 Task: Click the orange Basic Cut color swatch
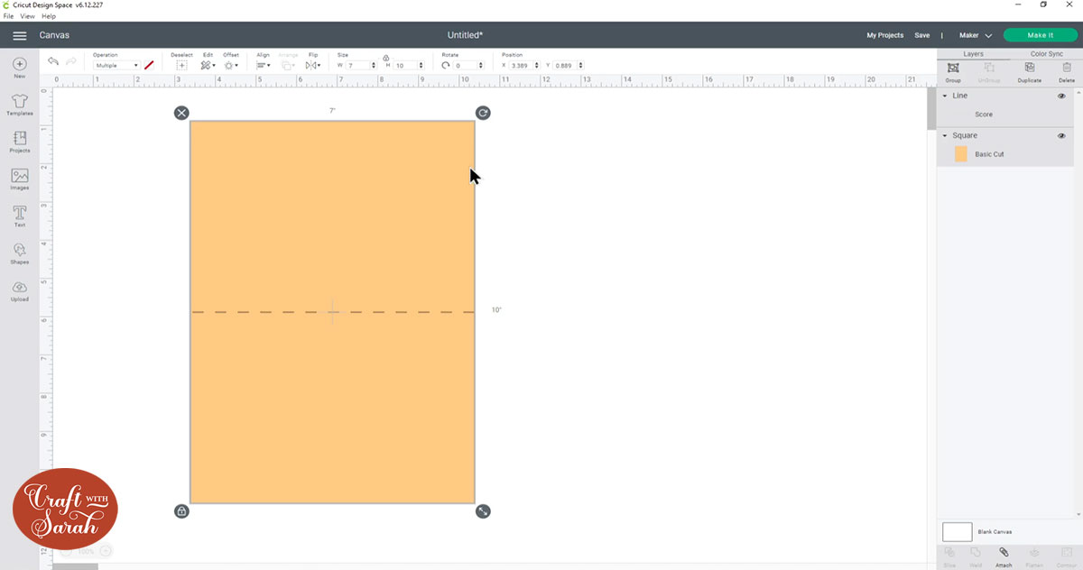point(962,153)
